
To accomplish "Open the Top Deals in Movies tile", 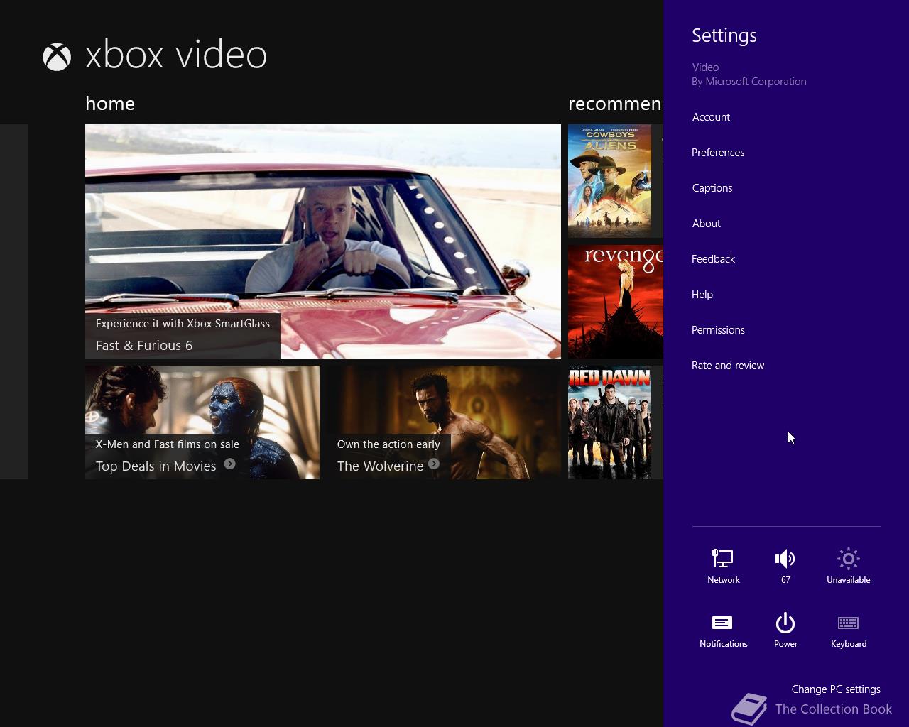I will click(x=202, y=422).
